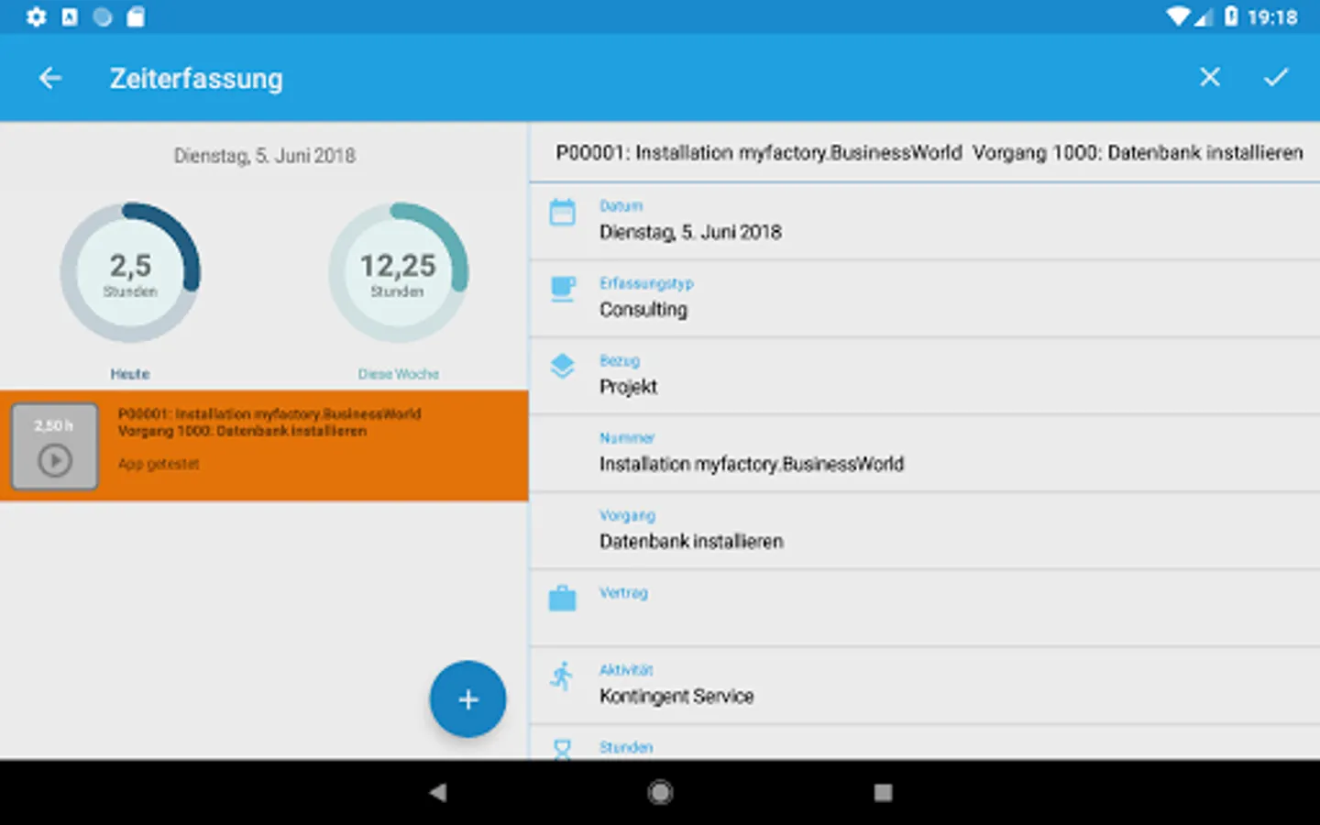The height and width of the screenshot is (825, 1320).
Task: Select the orange P00001 time entry
Action: [264, 445]
